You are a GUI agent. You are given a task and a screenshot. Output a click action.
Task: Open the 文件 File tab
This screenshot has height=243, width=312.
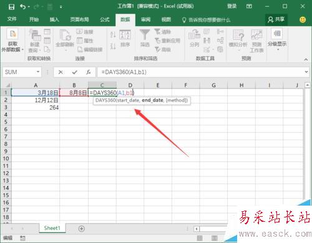pos(12,19)
